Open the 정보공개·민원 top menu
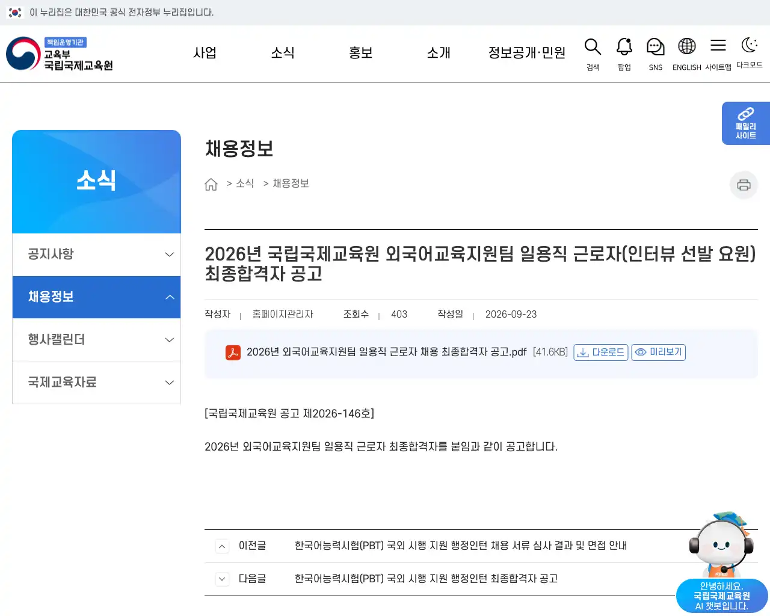Screen dimensions: 770x616 pos(527,53)
